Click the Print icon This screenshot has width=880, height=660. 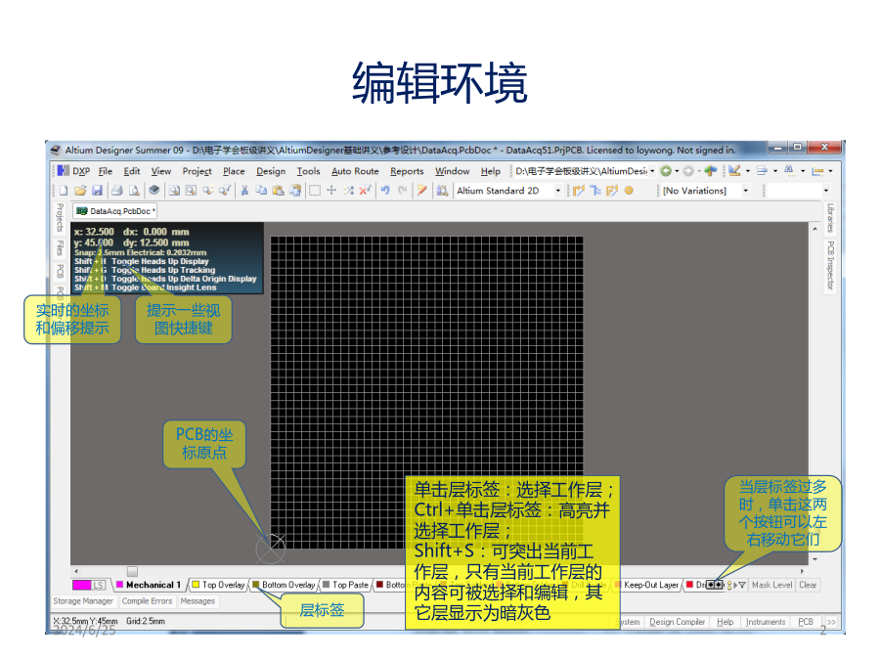[x=116, y=191]
